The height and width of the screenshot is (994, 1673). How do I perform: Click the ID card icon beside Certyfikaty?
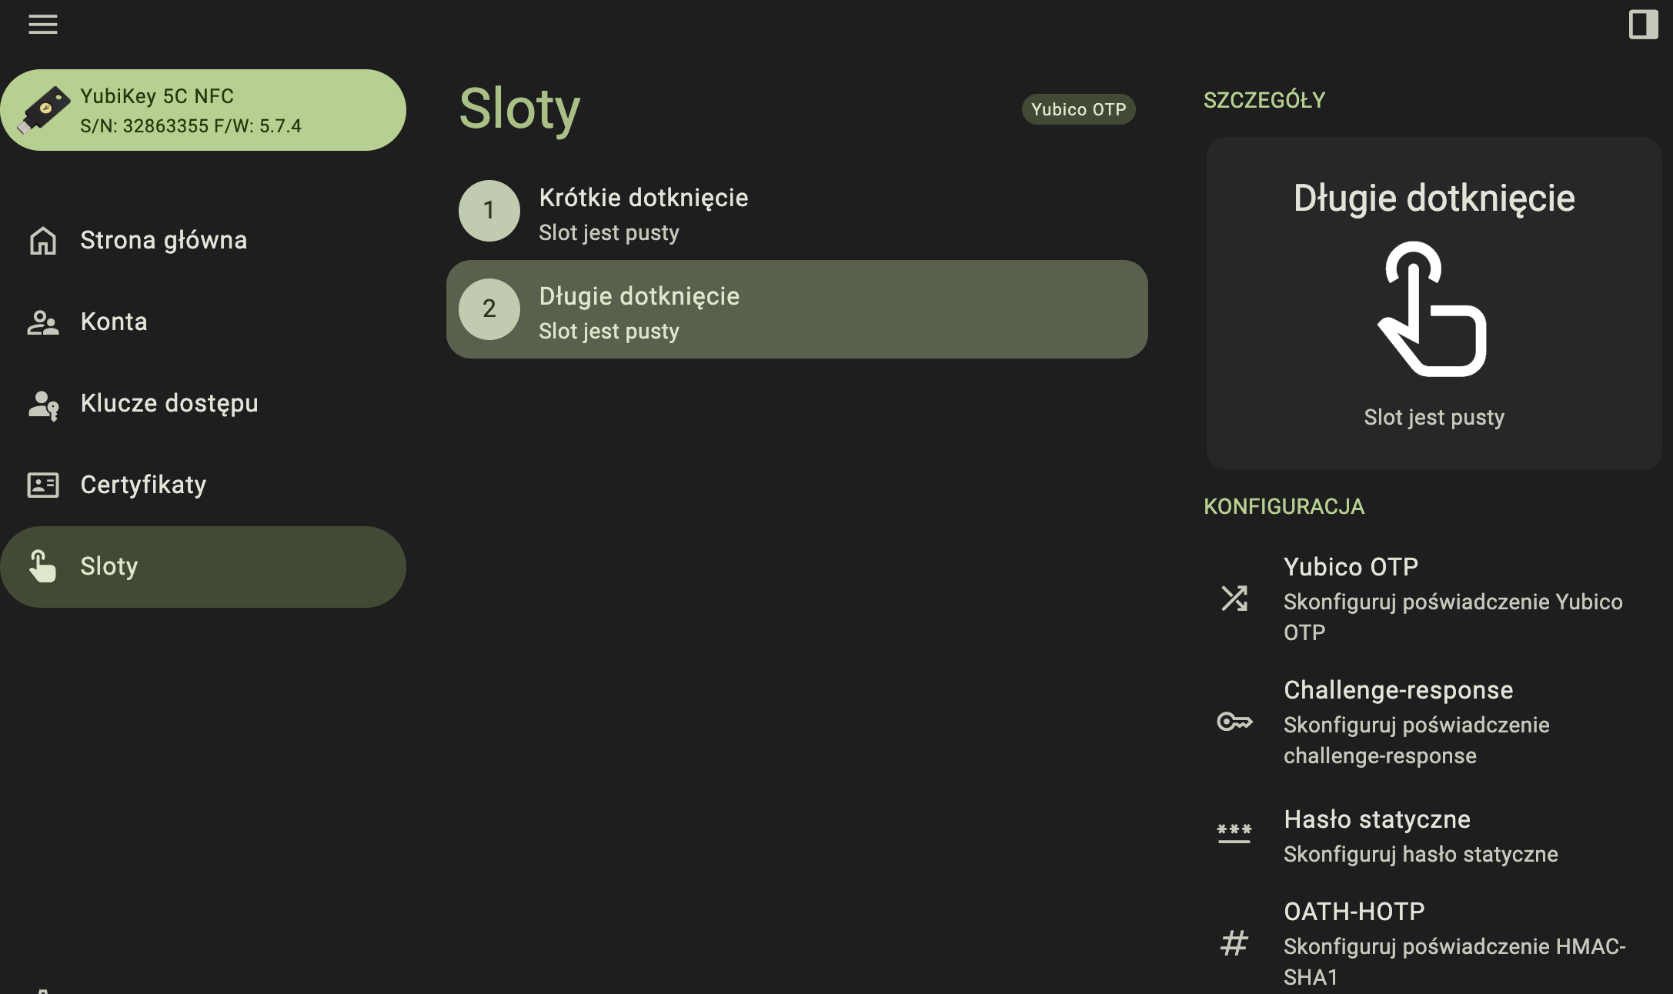click(x=43, y=485)
